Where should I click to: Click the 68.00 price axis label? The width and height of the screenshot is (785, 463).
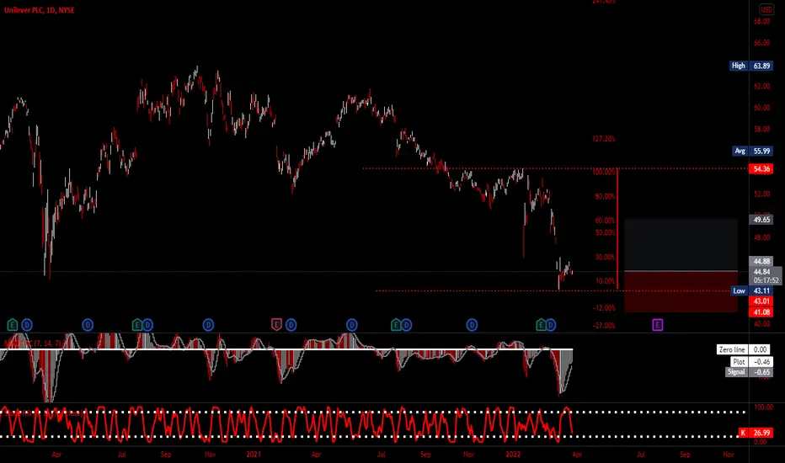tap(761, 22)
